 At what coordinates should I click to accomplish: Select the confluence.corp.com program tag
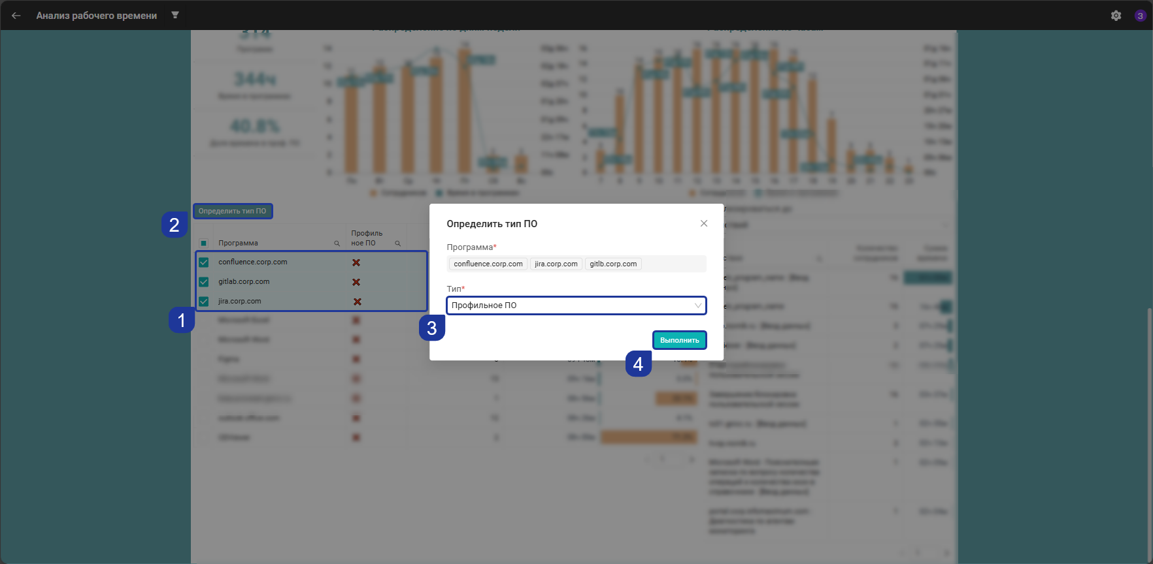coord(488,264)
